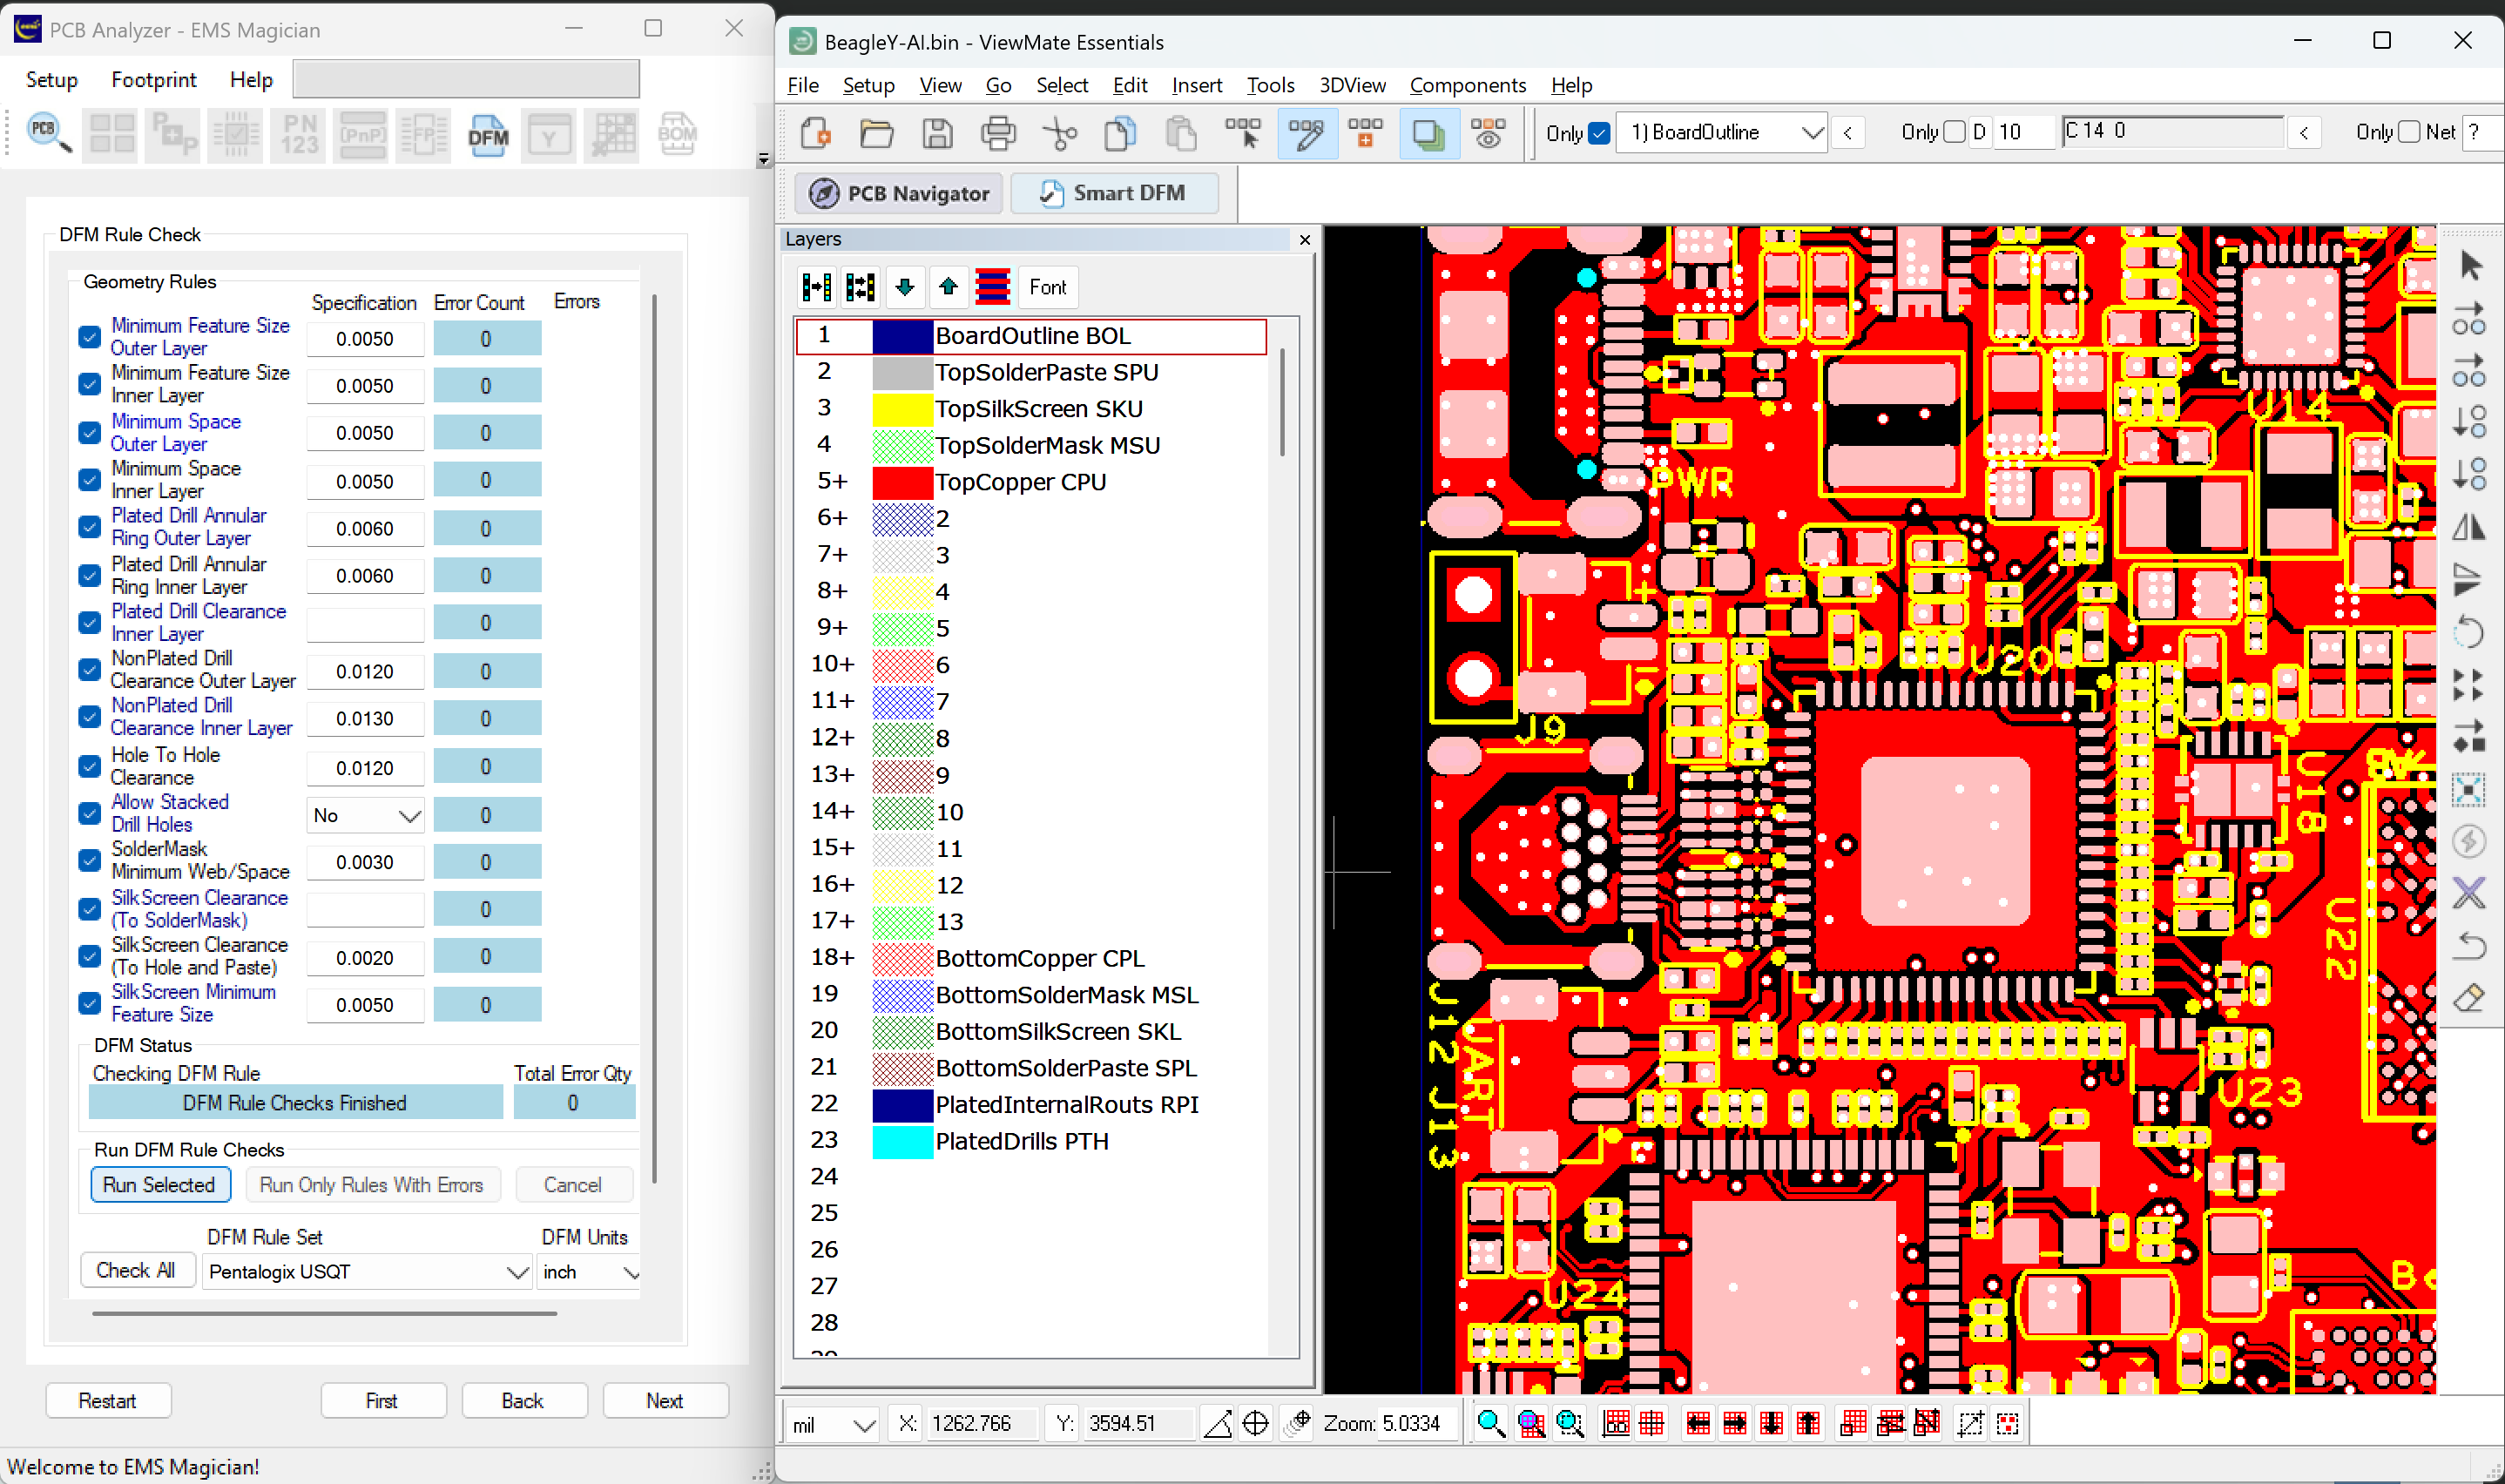Image resolution: width=2505 pixels, height=1484 pixels.
Task: Click the scissors cut icon
Action: [x=1059, y=133]
